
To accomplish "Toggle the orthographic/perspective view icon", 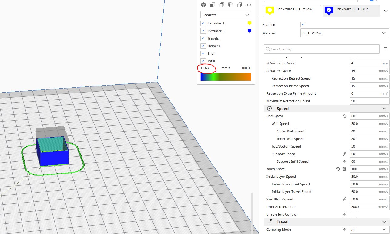I will coord(249,5).
